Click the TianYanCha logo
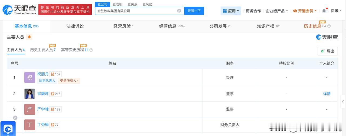Screen dimensions: 346x136 point(19,10)
